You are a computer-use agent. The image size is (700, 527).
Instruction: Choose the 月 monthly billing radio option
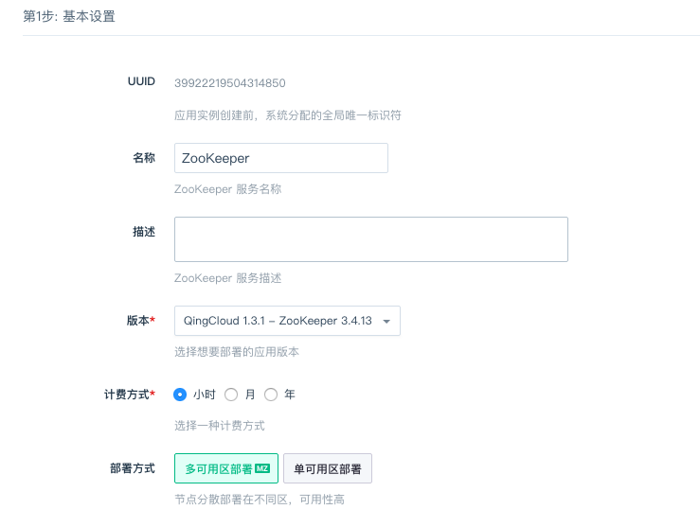[x=231, y=395]
